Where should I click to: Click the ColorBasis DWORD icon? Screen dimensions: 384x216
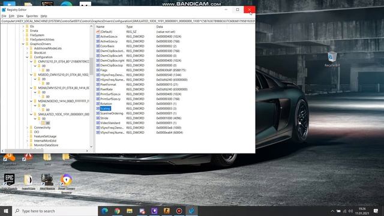pos(98,46)
